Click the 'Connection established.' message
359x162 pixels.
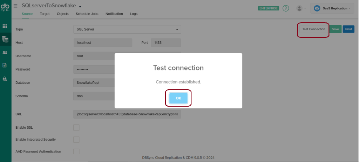click(x=178, y=82)
